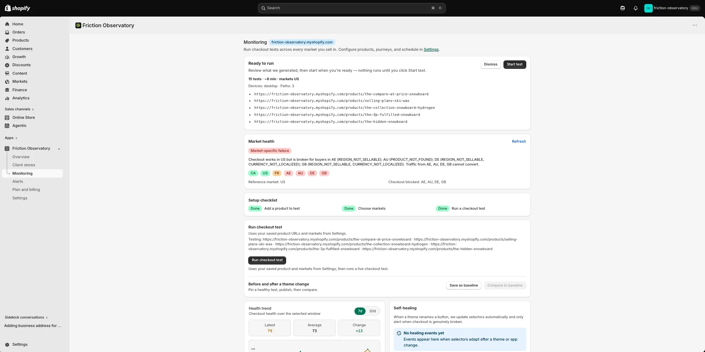Expand Sidekick conversations
The width and height of the screenshot is (705, 352).
[x=26, y=317]
